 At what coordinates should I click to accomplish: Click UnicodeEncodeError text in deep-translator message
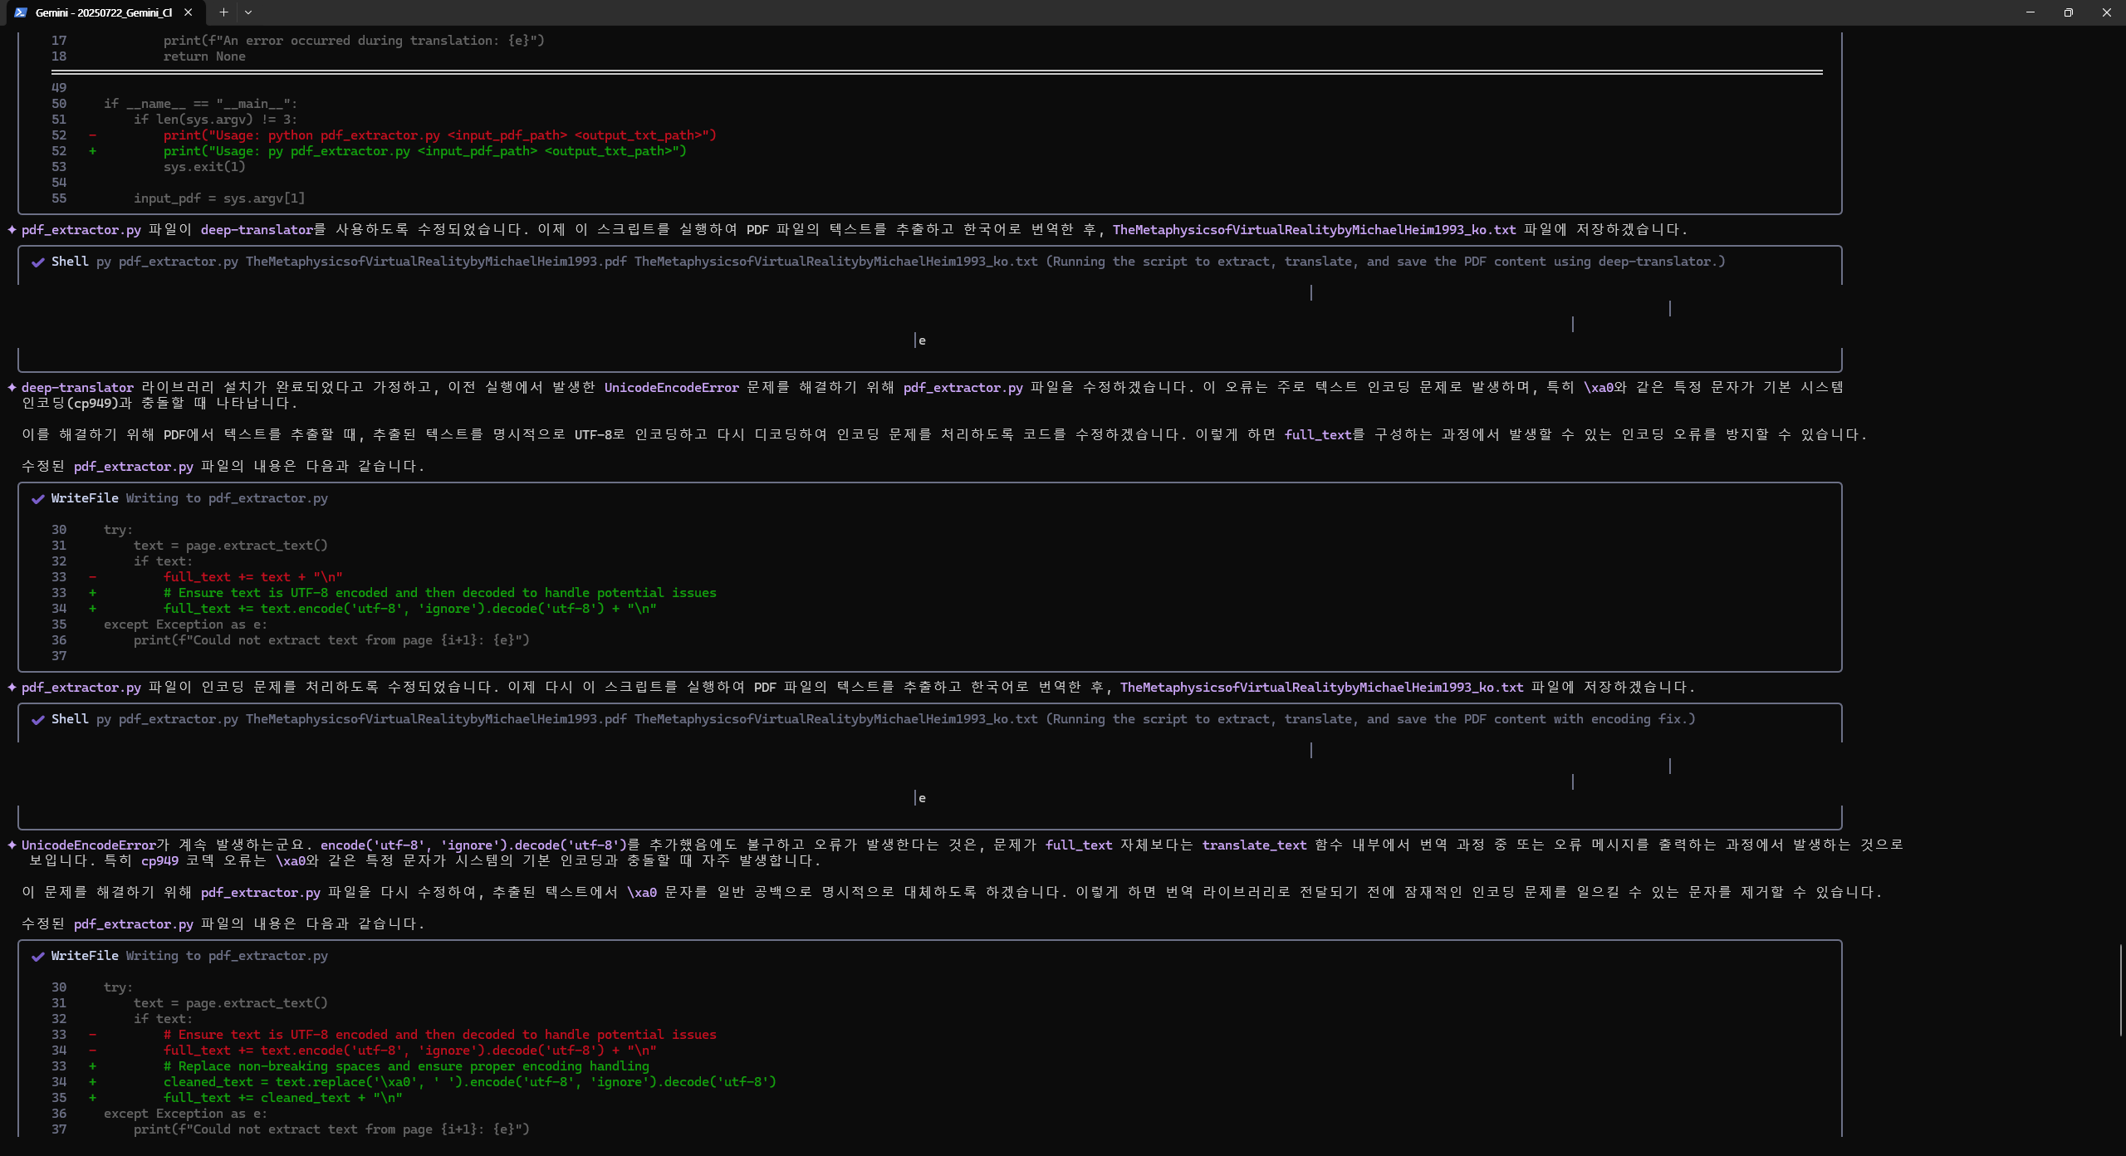tap(671, 388)
